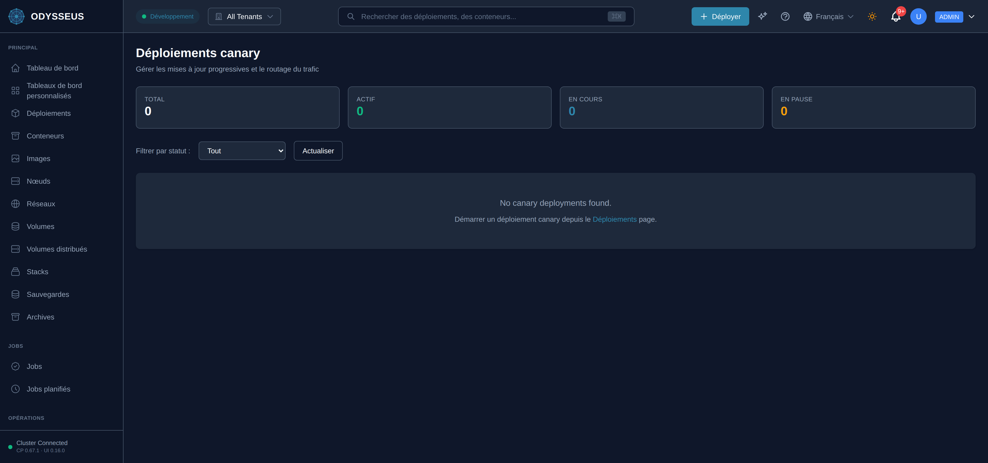The width and height of the screenshot is (988, 463).
Task: Open the help question mark icon
Action: (x=785, y=16)
